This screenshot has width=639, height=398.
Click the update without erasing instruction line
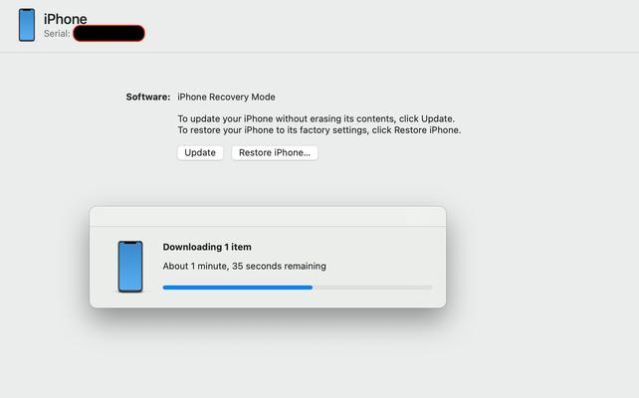317,118
